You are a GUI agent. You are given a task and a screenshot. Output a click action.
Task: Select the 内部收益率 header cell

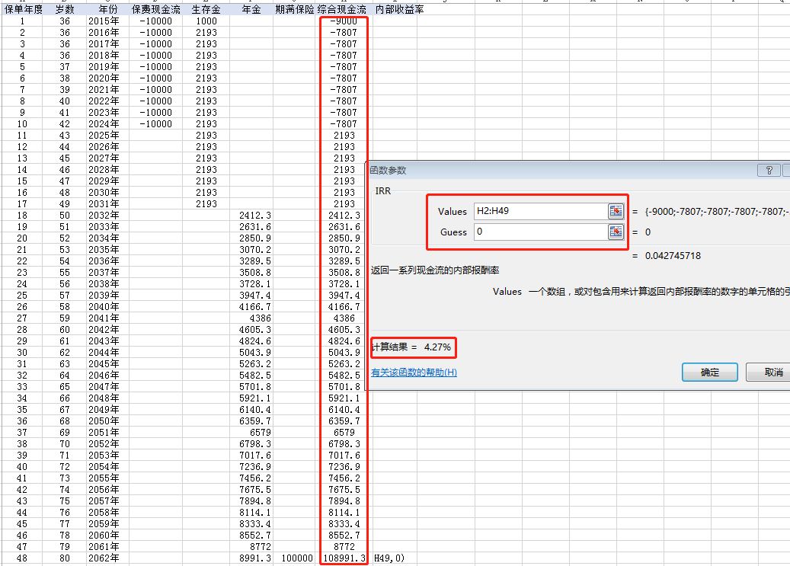(399, 10)
